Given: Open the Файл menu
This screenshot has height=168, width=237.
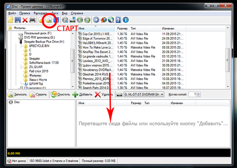Looking at the screenshot, I should (12, 13).
